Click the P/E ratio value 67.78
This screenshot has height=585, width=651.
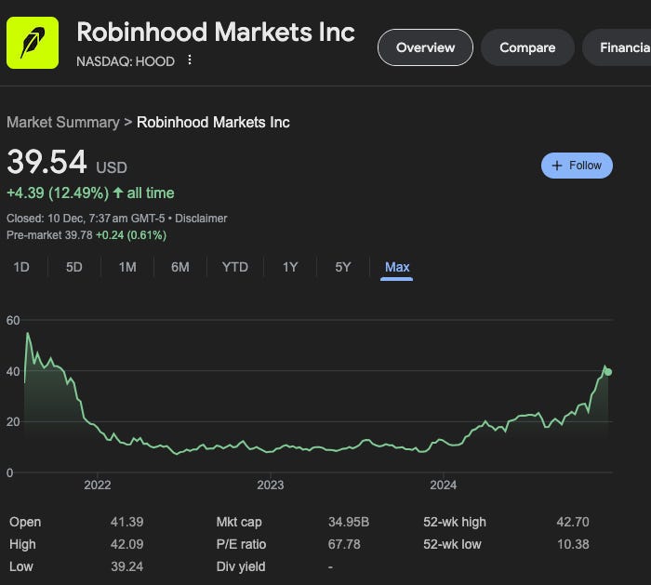point(344,544)
